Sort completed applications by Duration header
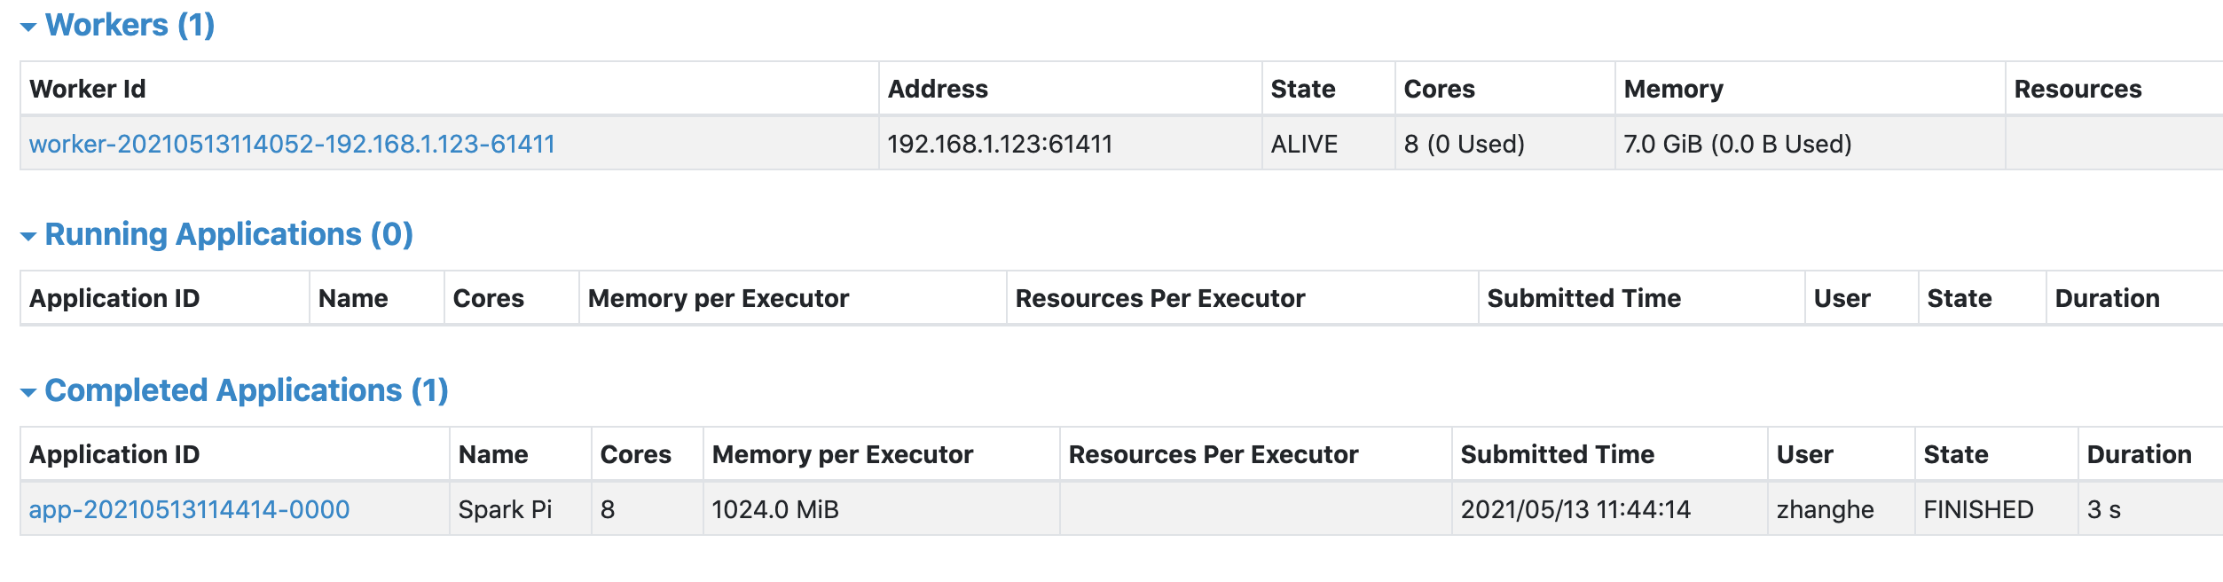The image size is (2223, 582). tap(2139, 454)
